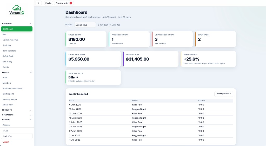Open Members page

(17, 83)
